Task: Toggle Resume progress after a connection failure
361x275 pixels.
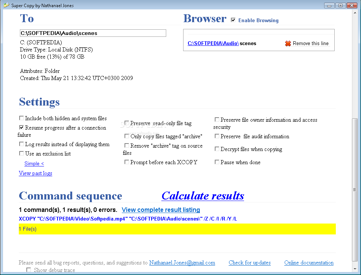Action: [21, 127]
